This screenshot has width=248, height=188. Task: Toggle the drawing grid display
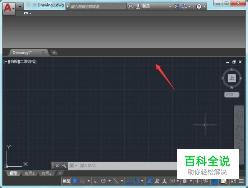[75, 181]
